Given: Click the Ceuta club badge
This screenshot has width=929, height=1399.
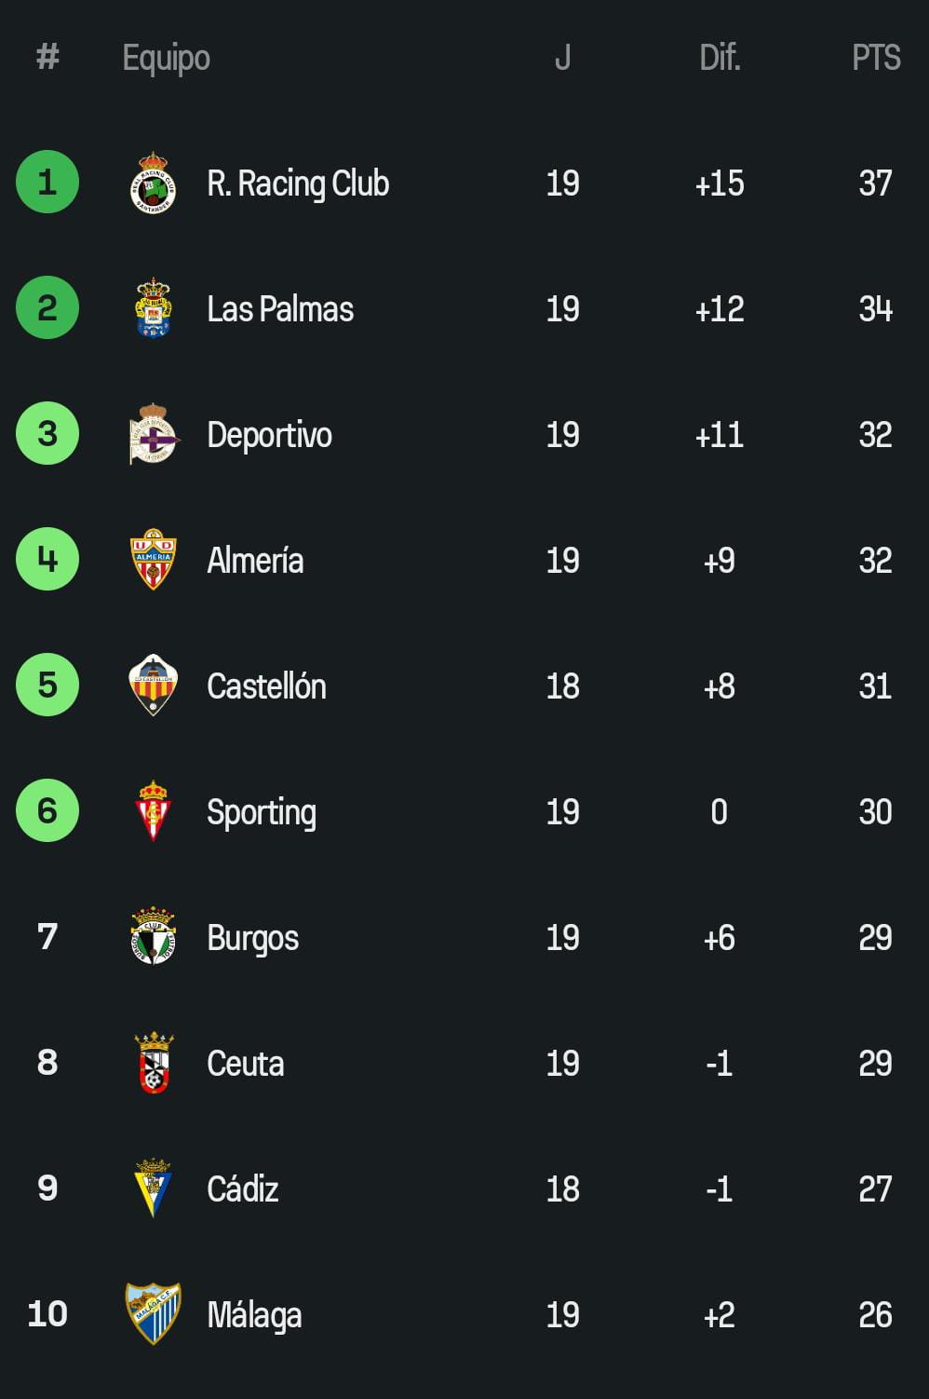Looking at the screenshot, I should [154, 1063].
